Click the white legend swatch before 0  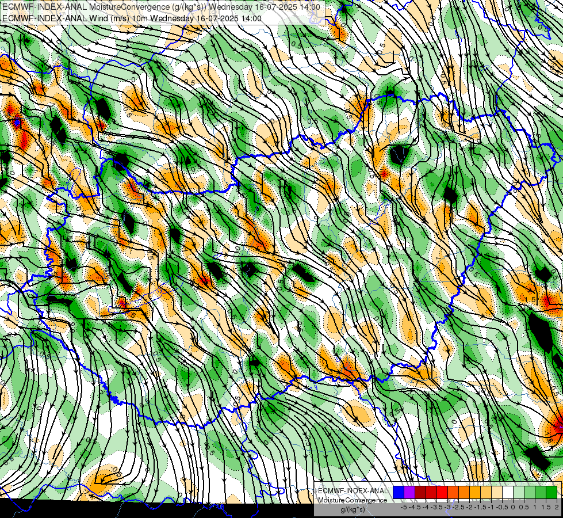click(x=508, y=492)
